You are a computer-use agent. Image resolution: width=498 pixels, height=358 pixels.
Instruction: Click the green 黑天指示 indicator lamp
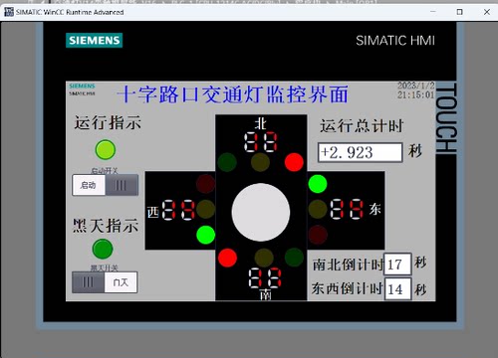pos(103,249)
